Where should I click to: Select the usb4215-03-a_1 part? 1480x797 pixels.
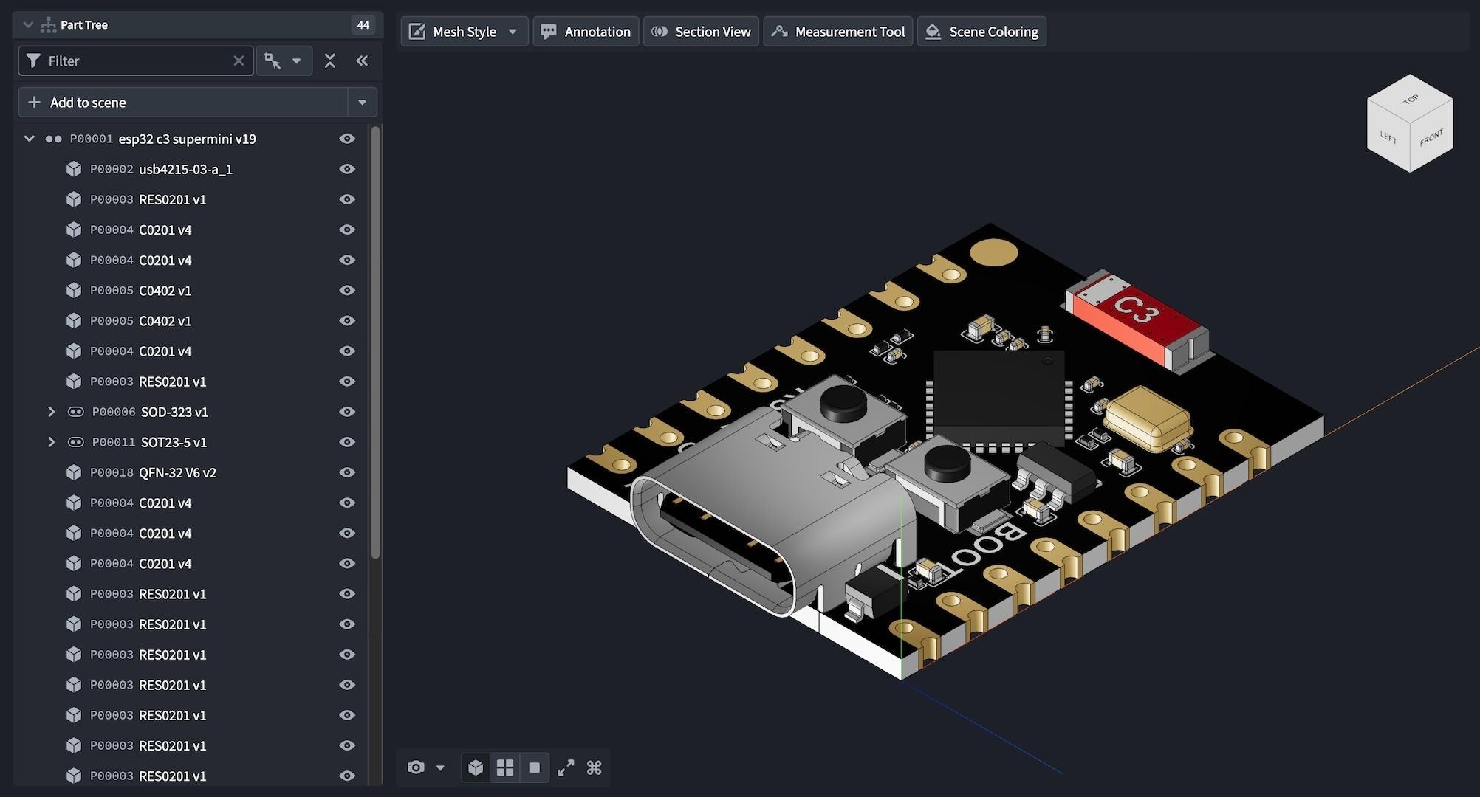coord(191,169)
